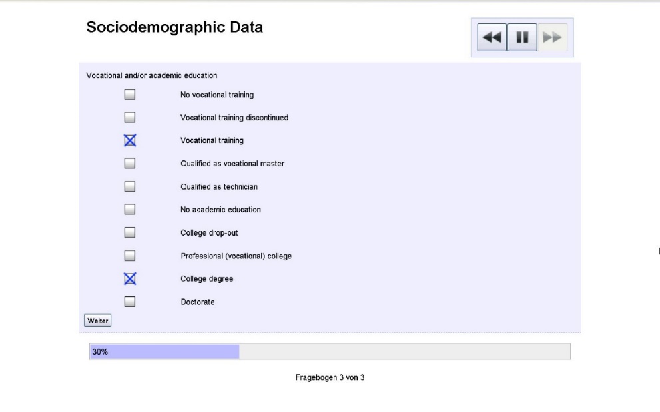Click the No academic education label

point(220,210)
